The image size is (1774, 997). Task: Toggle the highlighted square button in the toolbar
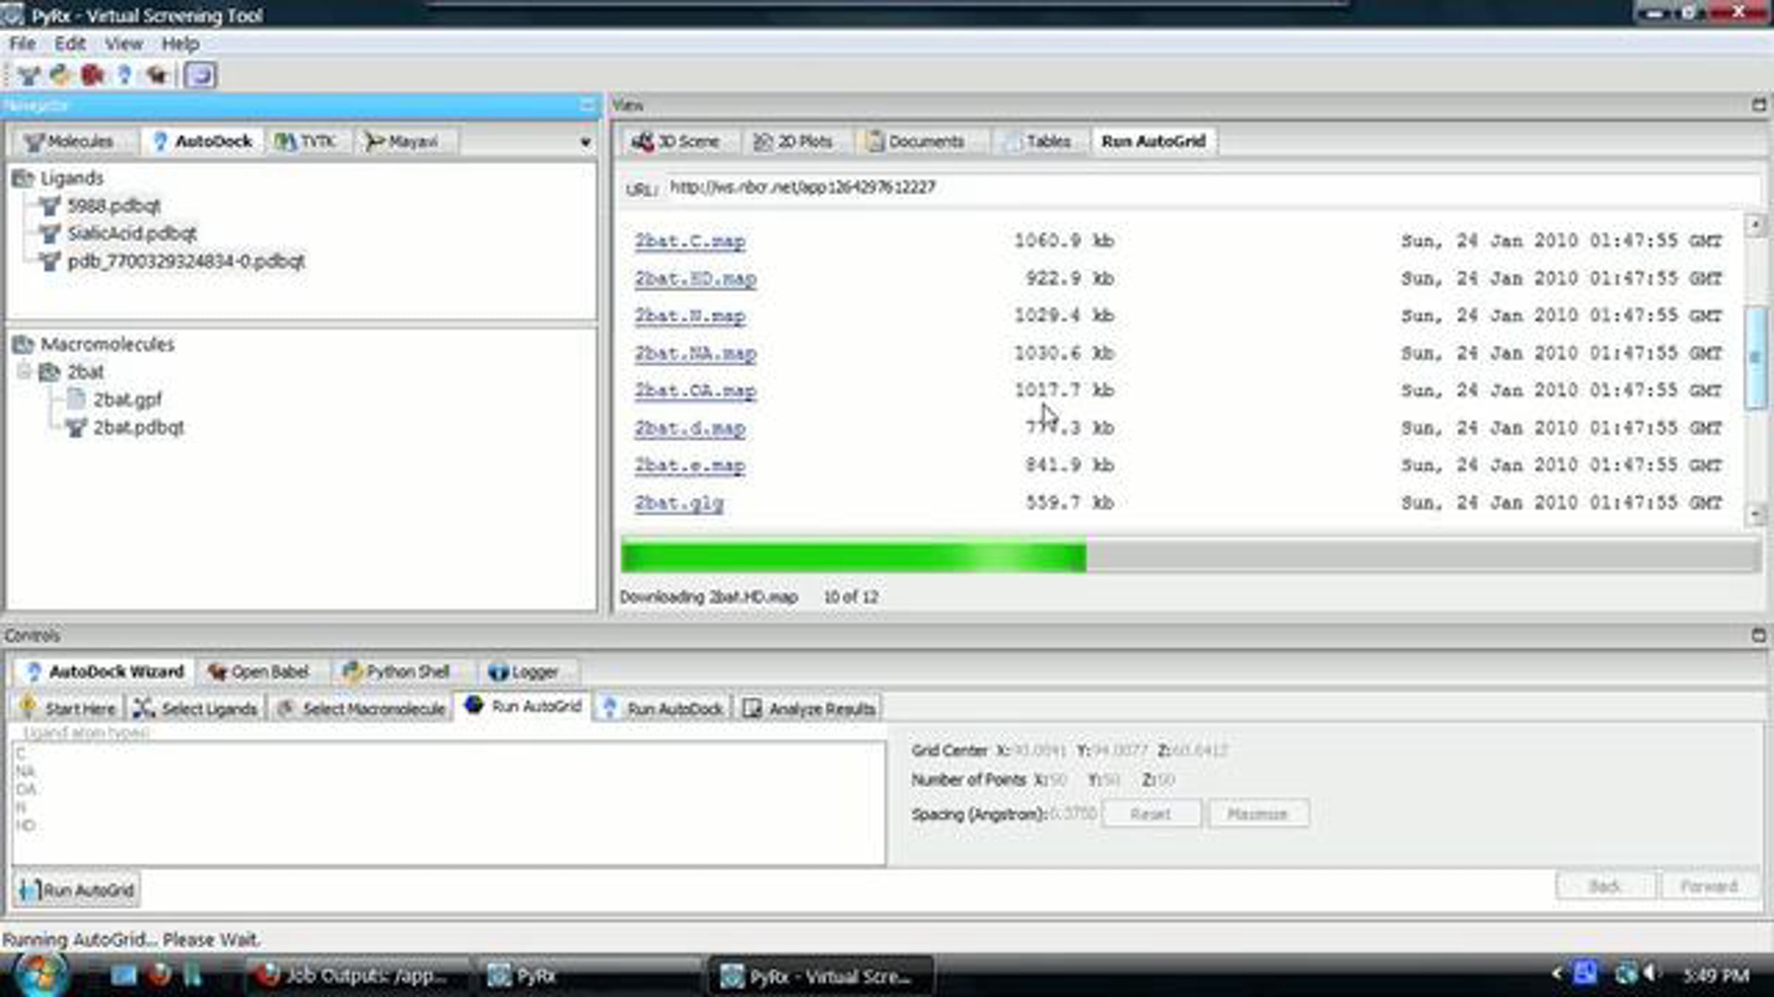200,75
